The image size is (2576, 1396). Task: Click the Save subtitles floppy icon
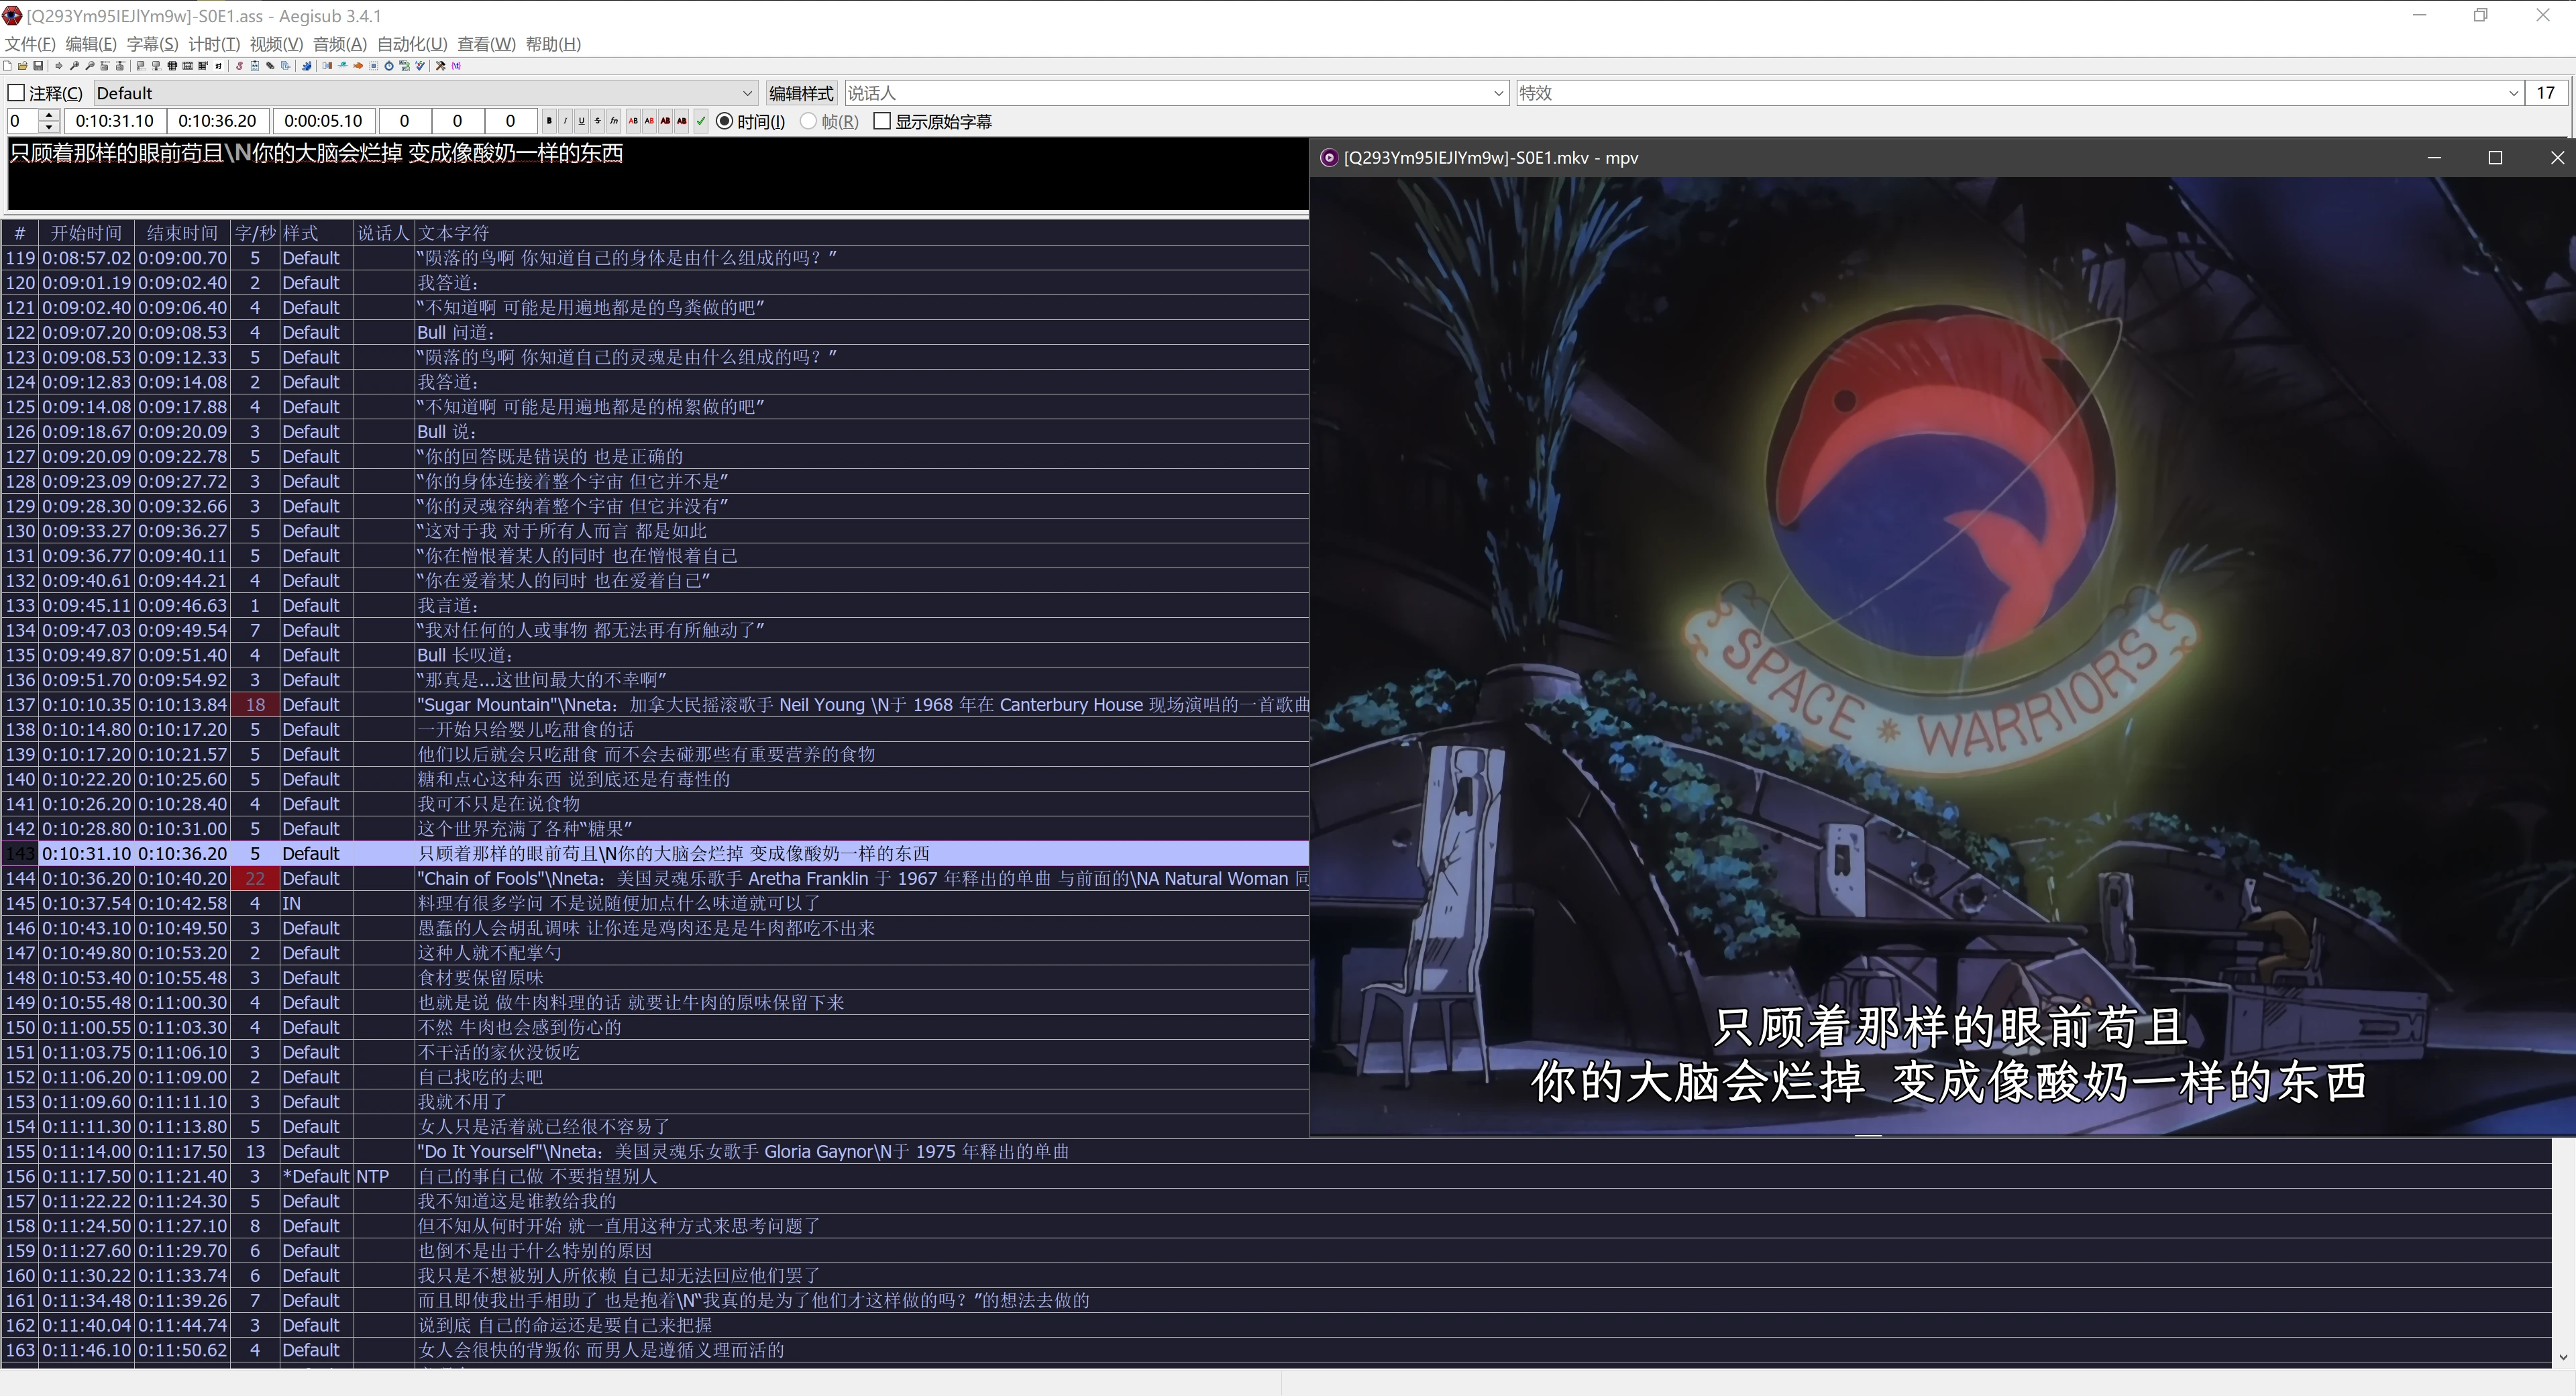point(38,66)
